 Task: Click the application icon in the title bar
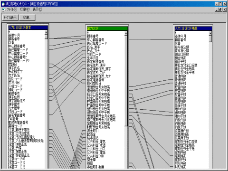coord(3,4)
